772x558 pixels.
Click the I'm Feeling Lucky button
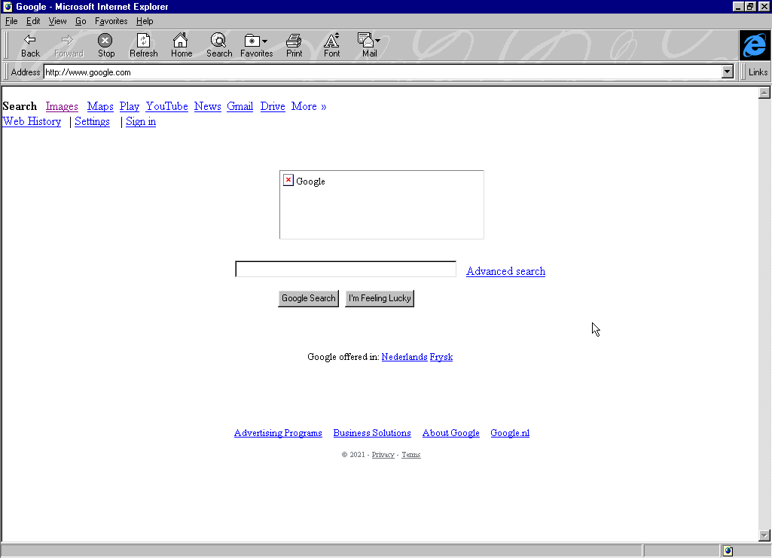tap(380, 298)
